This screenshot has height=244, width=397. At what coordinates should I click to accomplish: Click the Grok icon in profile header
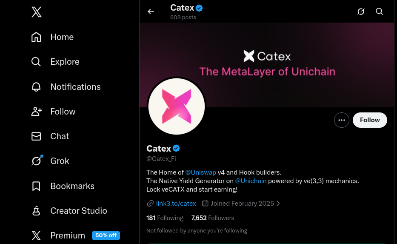(361, 11)
